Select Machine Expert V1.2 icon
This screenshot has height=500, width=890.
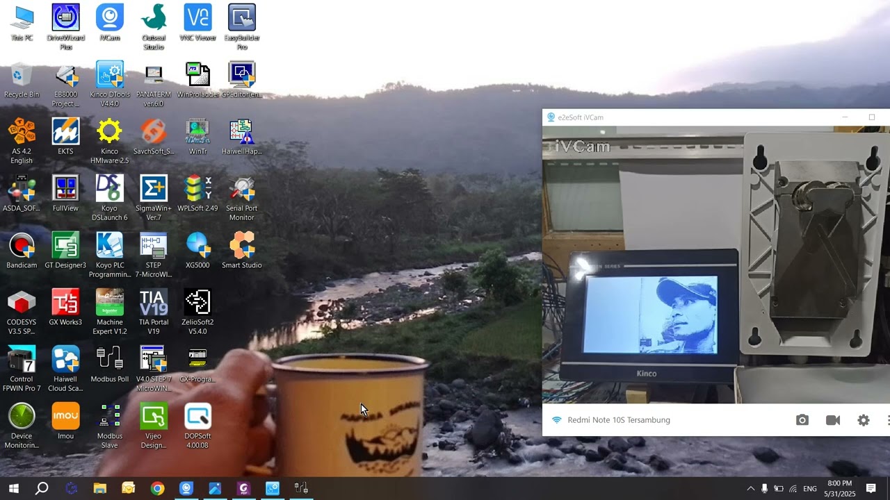[110, 312]
